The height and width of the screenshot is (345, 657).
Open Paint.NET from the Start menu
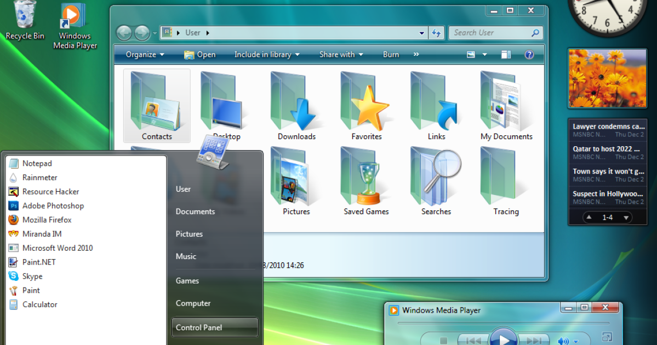point(38,262)
